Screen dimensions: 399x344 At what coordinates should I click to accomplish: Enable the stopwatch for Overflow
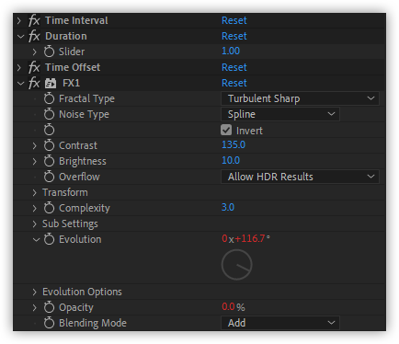(49, 177)
